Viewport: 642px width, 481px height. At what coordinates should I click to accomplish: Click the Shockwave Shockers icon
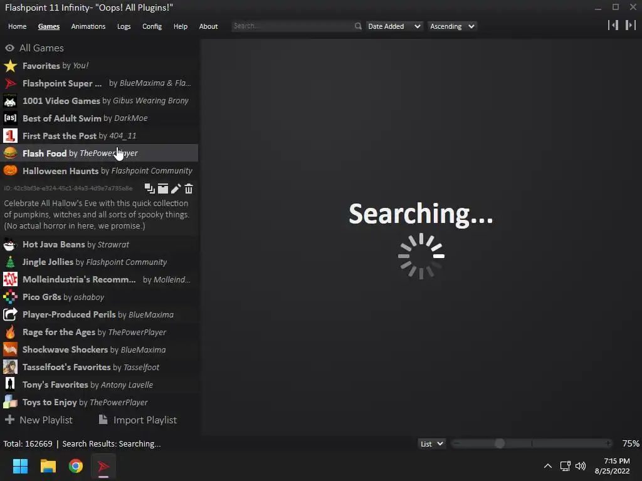pos(10,349)
